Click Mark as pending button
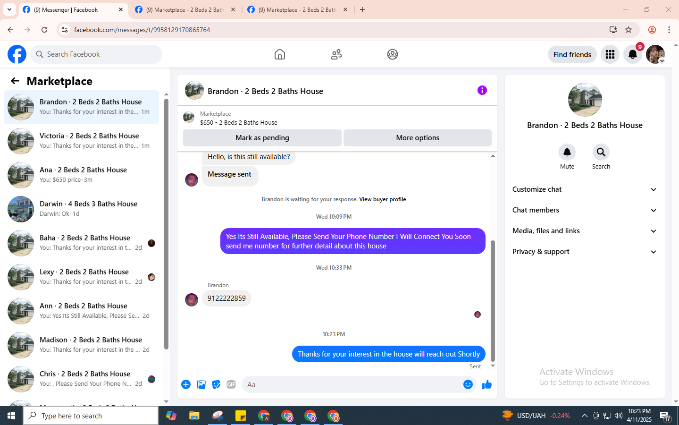Viewport: 679px width, 425px height. pos(262,138)
